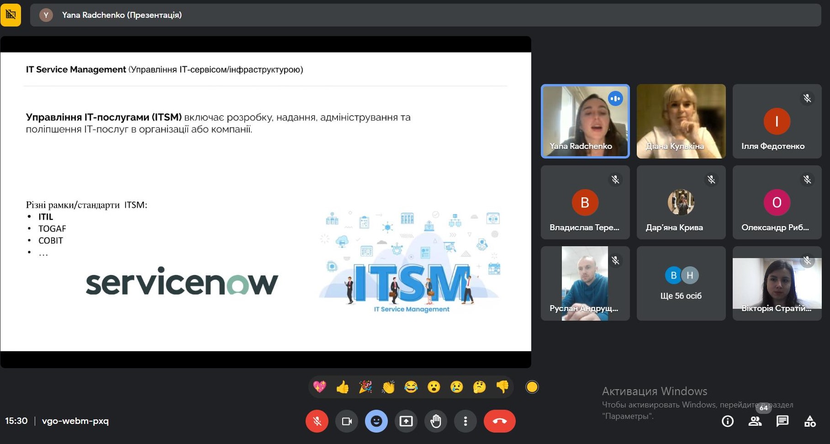Choose the yellow emoji skin tone swatch

pos(532,387)
